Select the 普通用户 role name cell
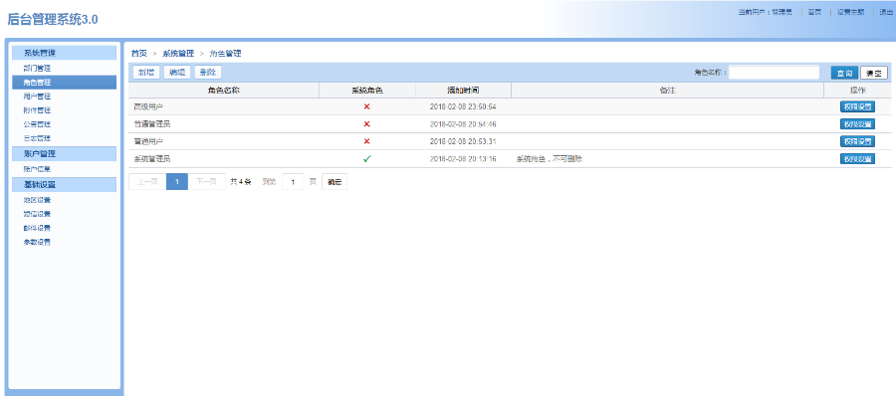This screenshot has width=896, height=396. [224, 141]
